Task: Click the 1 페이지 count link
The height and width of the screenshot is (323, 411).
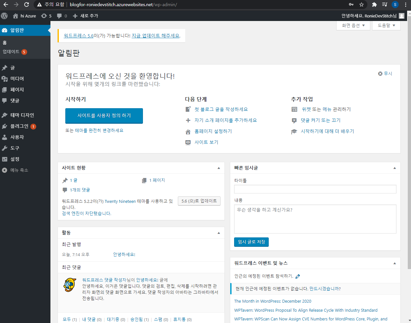Action: click(x=157, y=180)
